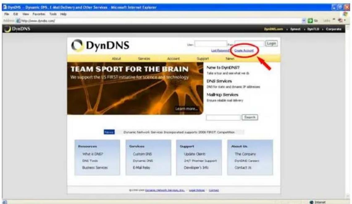The width and height of the screenshot is (352, 204).
Task: Click the large DynDNS logo on the page
Action: [x=100, y=46]
